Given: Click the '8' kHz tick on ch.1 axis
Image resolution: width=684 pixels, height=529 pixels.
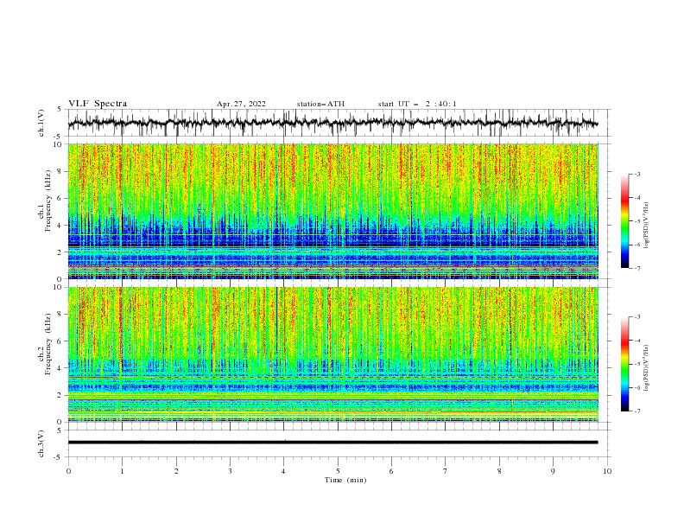Looking at the screenshot, I should coord(60,171).
